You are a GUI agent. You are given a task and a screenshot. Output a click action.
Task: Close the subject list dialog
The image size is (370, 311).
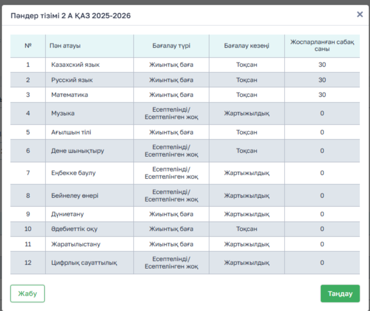tap(360, 14)
